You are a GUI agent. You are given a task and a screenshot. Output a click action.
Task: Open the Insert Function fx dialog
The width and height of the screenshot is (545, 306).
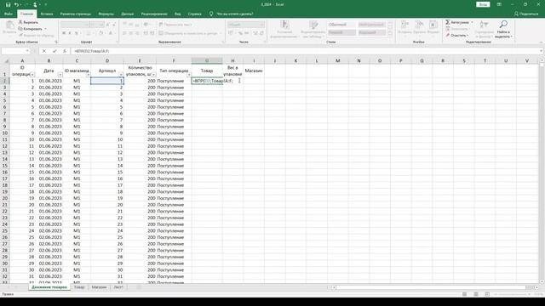click(x=65, y=51)
